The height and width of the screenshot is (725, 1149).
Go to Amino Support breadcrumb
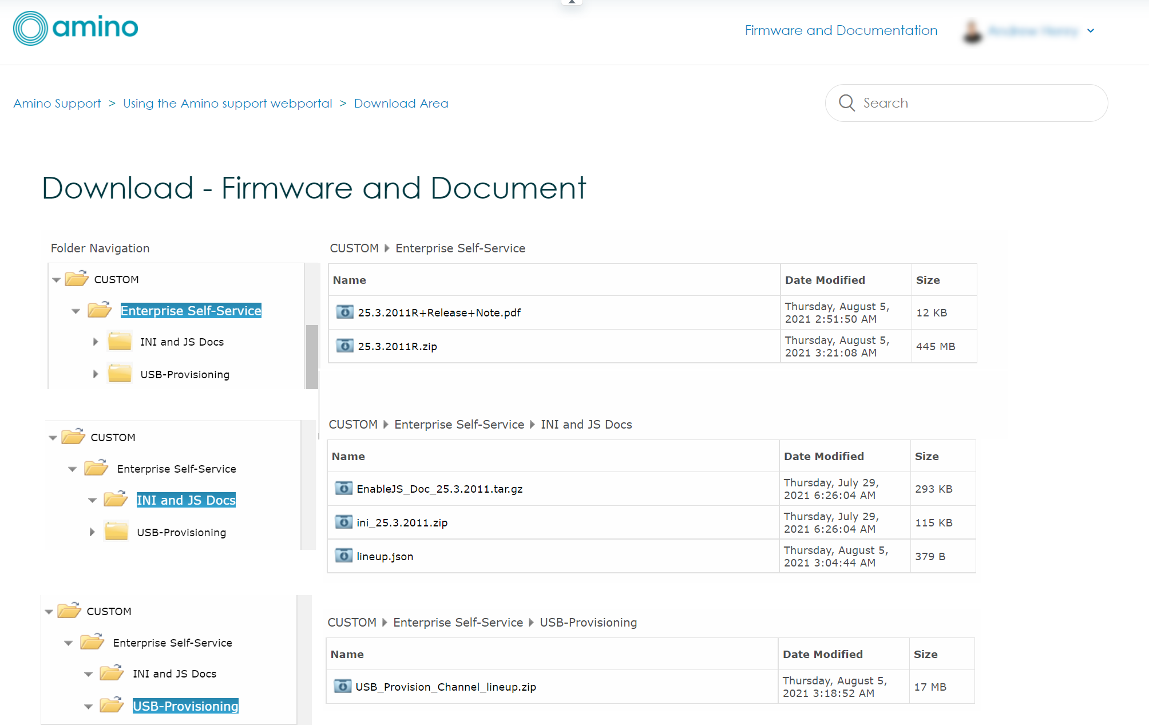[57, 104]
